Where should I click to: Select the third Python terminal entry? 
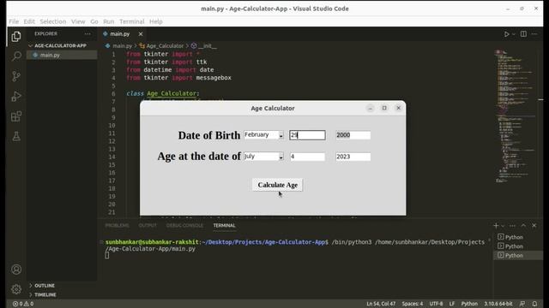coord(518,255)
